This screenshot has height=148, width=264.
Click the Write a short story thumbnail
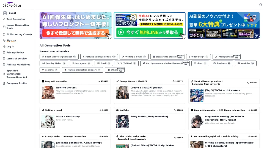[48, 121]
